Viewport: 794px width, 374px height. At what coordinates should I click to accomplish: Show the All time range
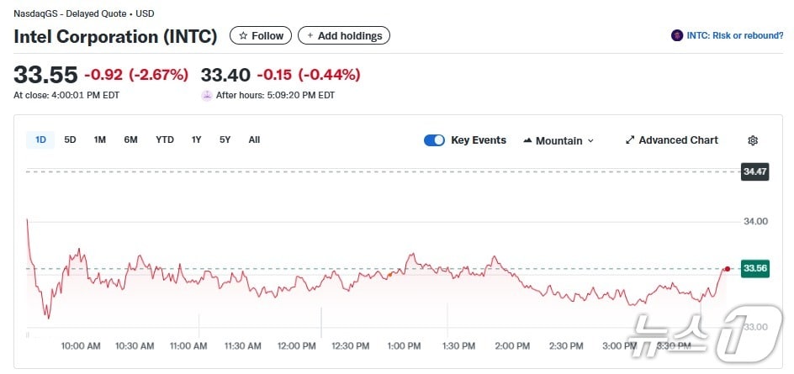254,140
